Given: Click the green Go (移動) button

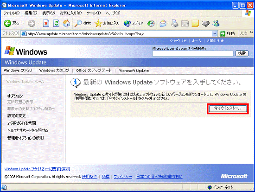Looking at the screenshot, I should (x=227, y=33).
